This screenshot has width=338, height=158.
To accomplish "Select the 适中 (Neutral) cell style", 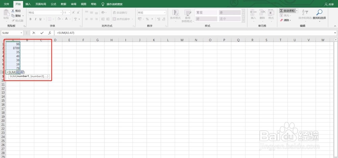I will click(x=230, y=19).
